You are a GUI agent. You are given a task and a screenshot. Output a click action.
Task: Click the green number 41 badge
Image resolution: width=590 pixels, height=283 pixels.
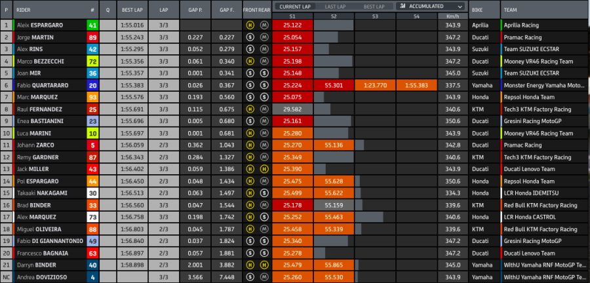click(x=92, y=25)
